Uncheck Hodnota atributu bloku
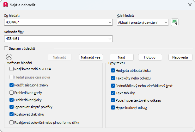195x132 pixels. click(113, 71)
